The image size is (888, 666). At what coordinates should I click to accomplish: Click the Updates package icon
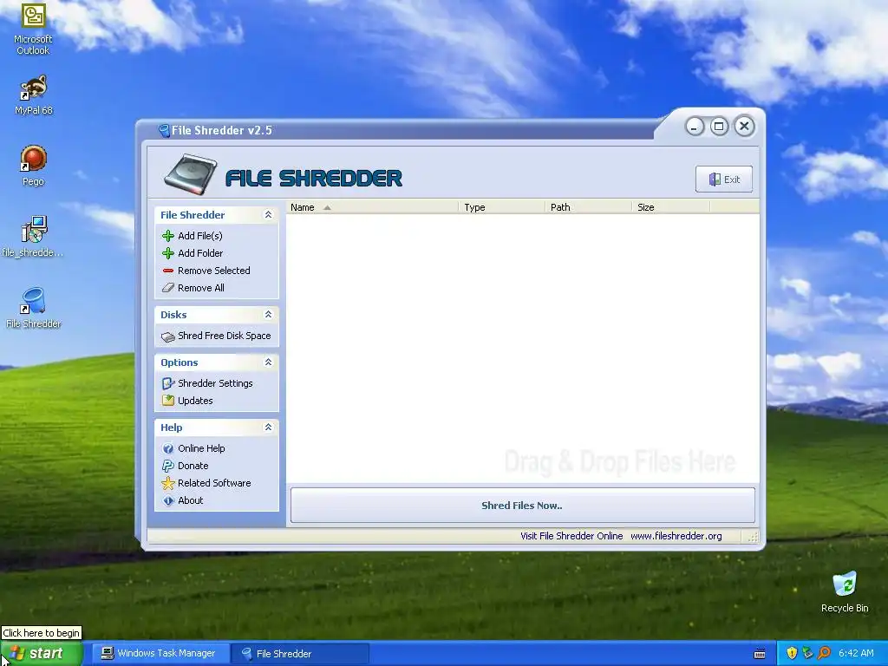[x=168, y=401]
